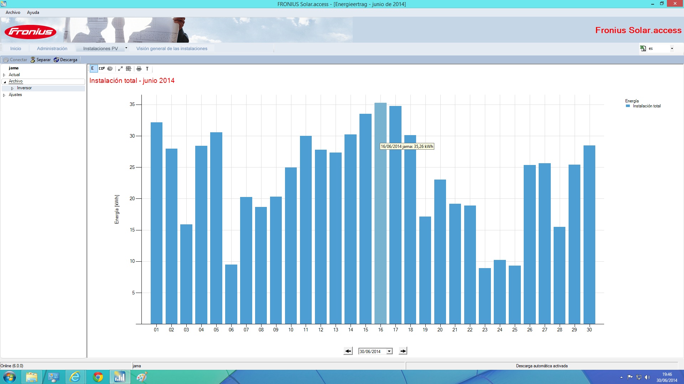Click the Fronius logo
The image size is (684, 384).
click(31, 32)
